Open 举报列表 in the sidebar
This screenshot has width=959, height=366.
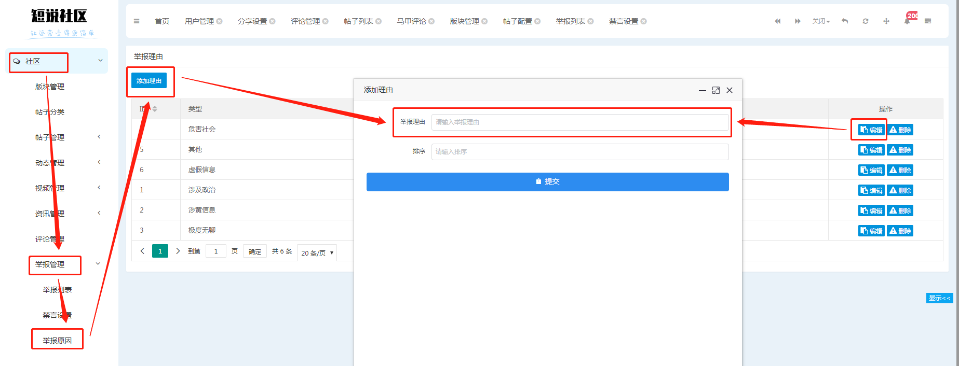click(57, 290)
